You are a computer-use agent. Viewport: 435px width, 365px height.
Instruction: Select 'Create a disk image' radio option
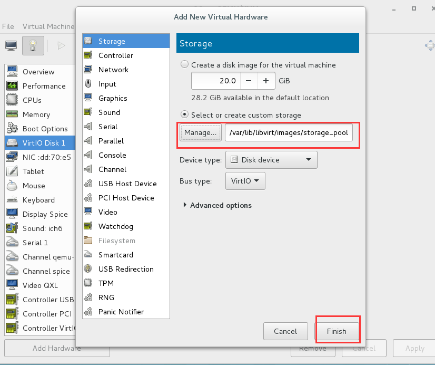pos(184,64)
